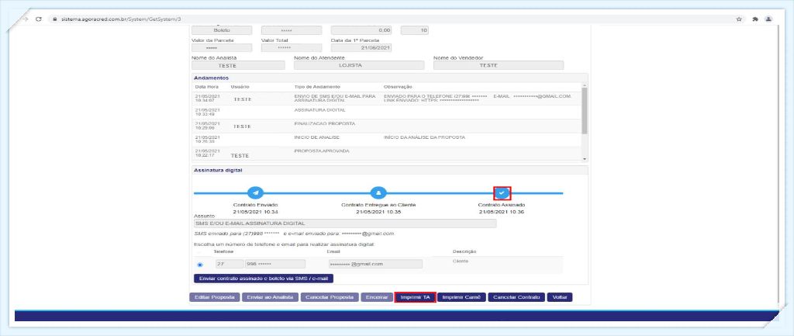Open the browser extensions puzzle icon
Image resolution: width=794 pixels, height=336 pixels.
[x=755, y=19]
